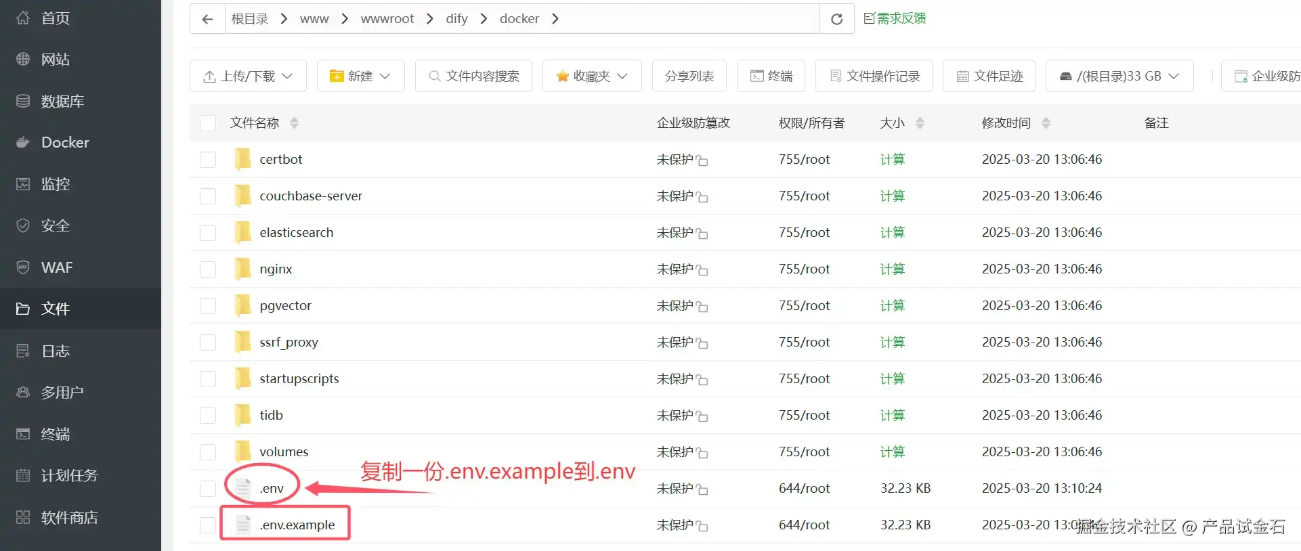Open the startupscripts folder icon
This screenshot has width=1301, height=551.
tap(242, 378)
